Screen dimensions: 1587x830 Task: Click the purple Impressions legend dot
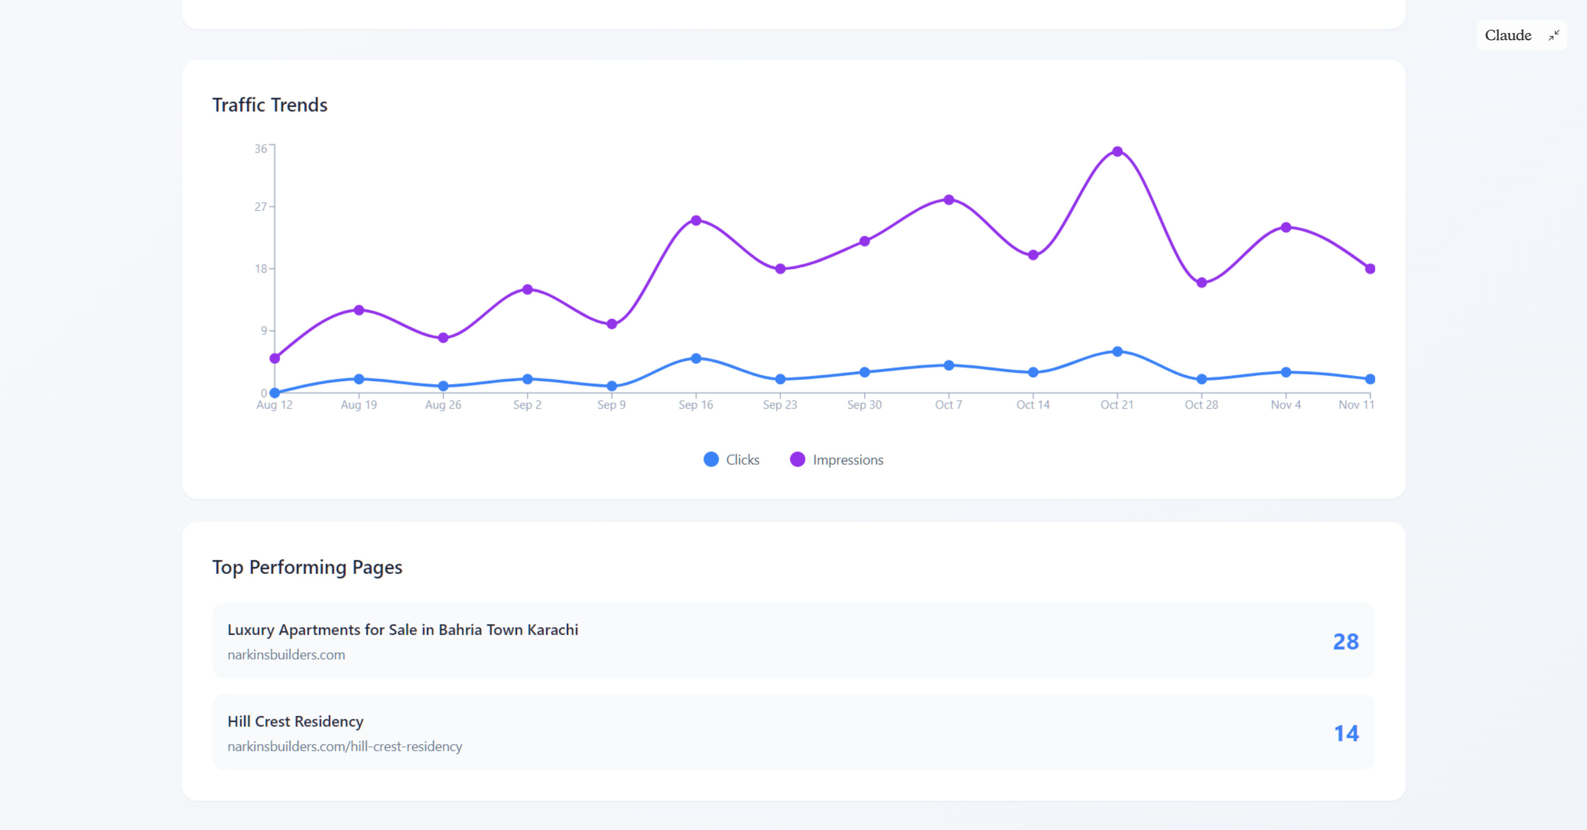pyautogui.click(x=798, y=459)
